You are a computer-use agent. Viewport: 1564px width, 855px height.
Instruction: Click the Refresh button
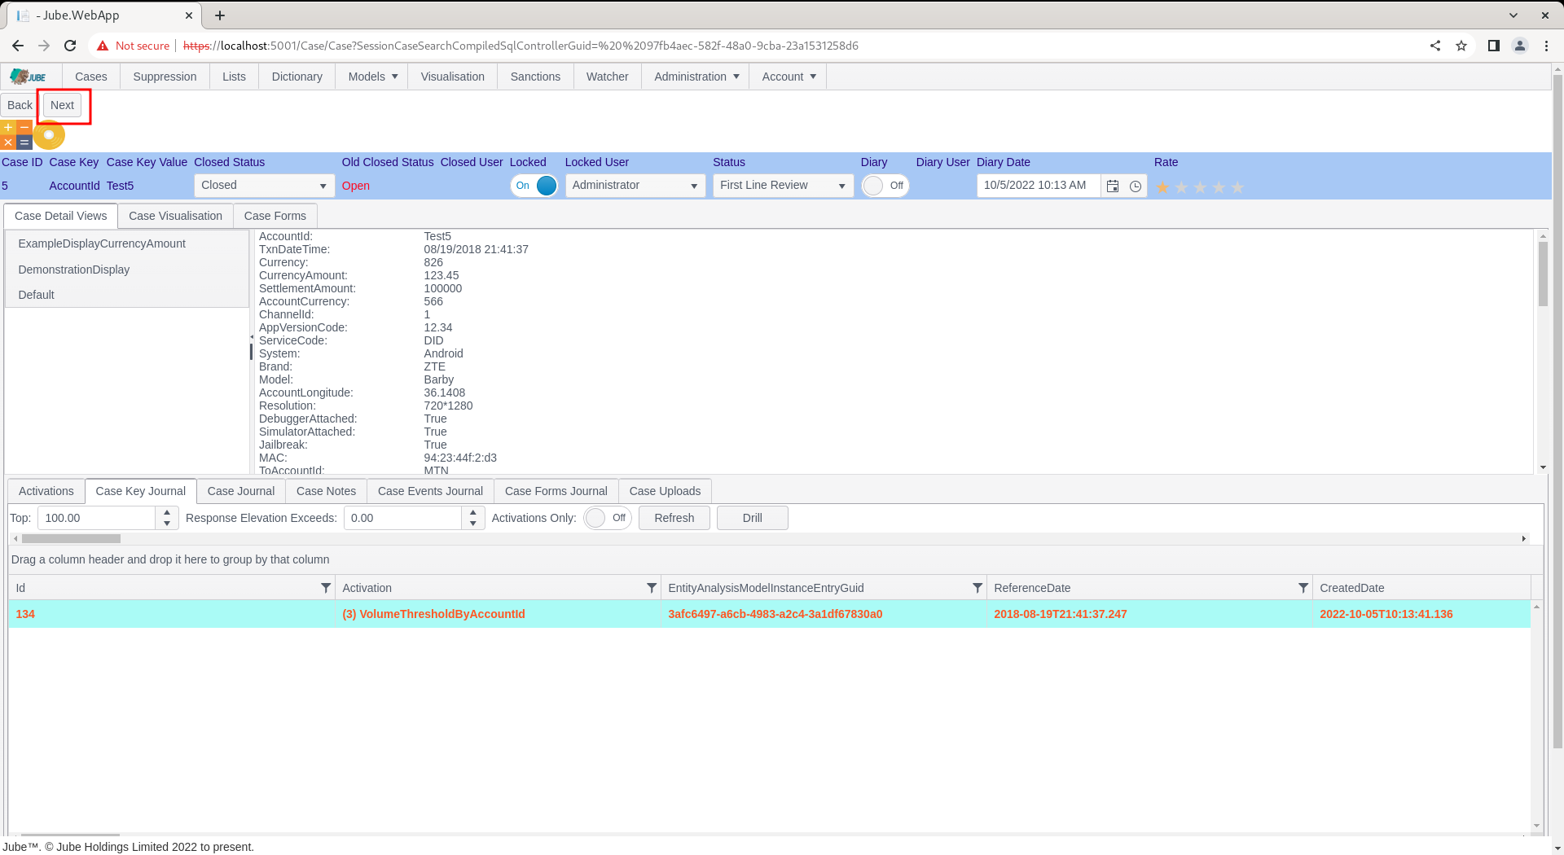(674, 518)
